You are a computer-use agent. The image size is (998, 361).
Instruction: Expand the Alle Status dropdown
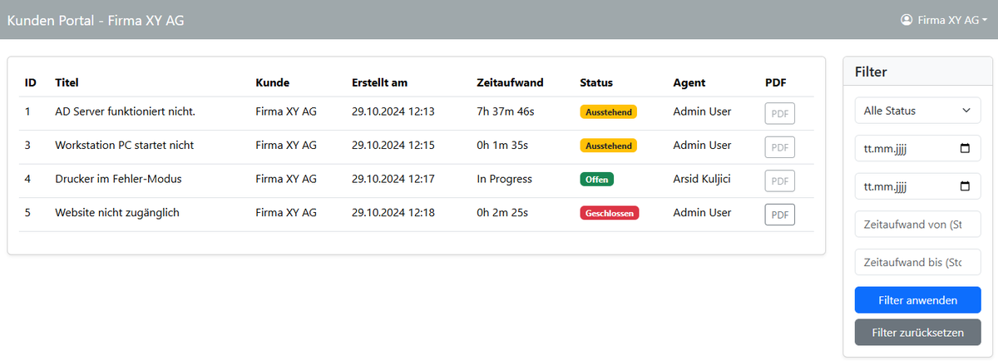tap(917, 111)
